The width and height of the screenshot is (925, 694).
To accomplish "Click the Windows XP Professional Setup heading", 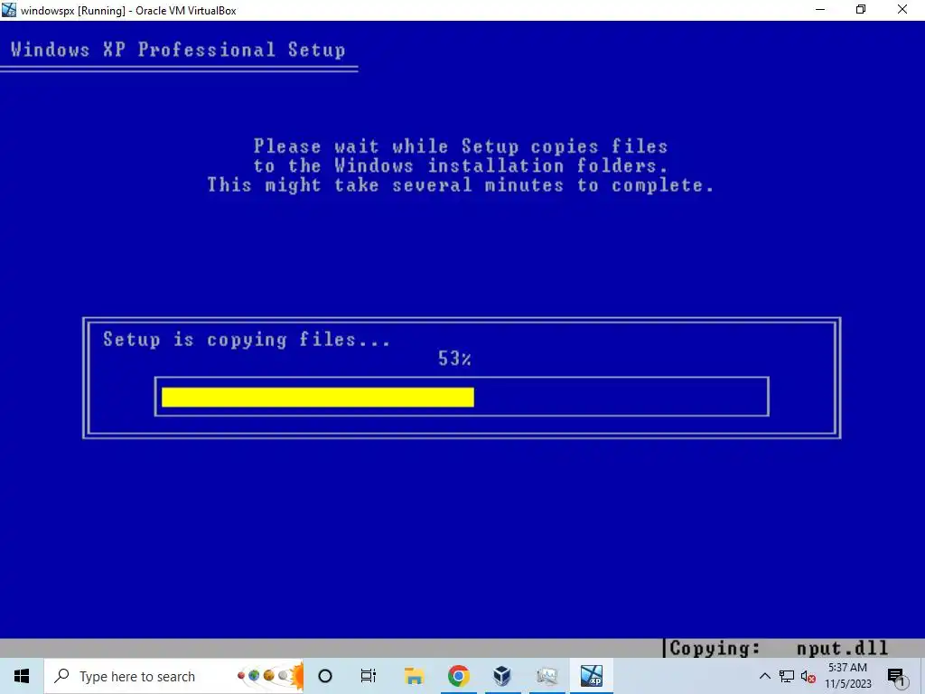I will point(178,50).
